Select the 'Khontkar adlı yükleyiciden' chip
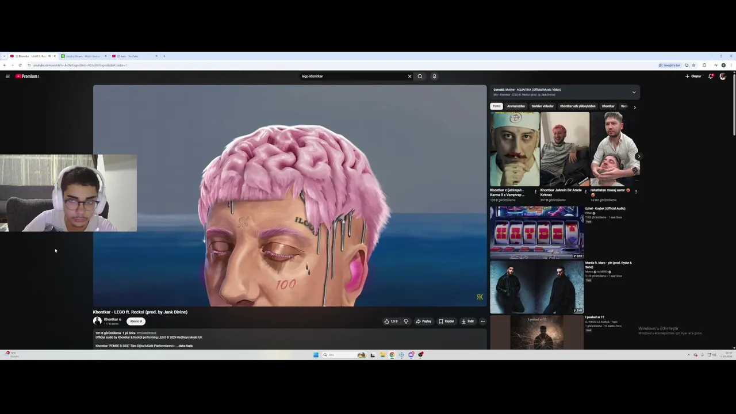Viewport: 736px width, 414px height. (578, 106)
